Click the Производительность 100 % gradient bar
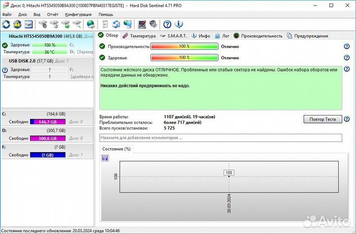 tap(184, 46)
